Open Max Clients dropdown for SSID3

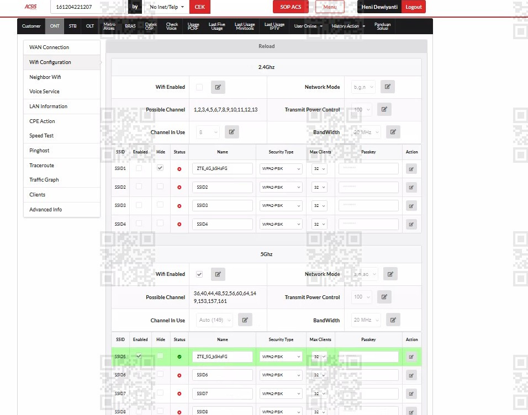[319, 206]
